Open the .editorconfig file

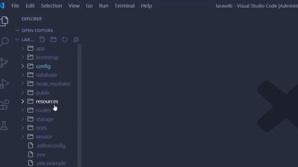tap(51, 146)
